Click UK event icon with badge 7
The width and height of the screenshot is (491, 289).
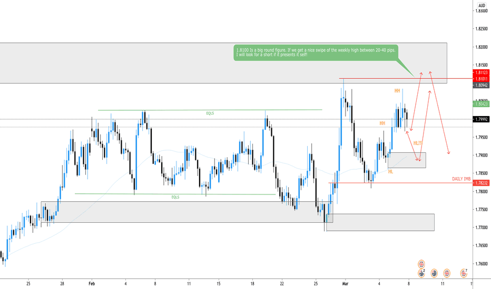pos(464,273)
